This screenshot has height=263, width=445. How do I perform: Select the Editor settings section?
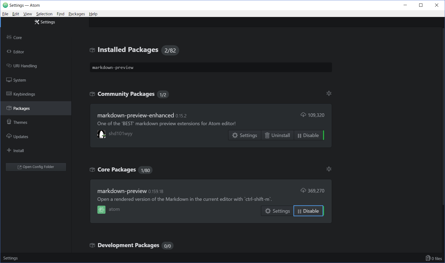18,52
